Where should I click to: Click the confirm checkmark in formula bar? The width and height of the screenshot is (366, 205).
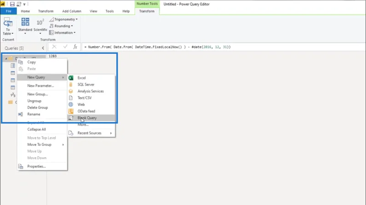pos(65,47)
